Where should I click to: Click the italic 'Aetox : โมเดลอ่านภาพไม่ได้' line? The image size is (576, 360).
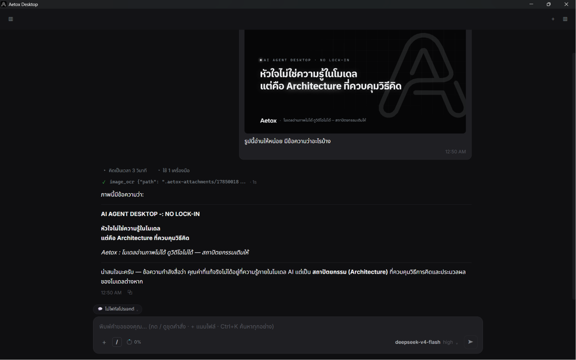tap(175, 252)
